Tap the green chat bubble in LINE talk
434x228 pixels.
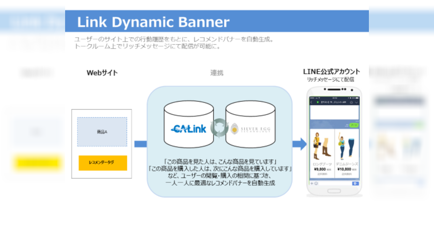point(354,125)
